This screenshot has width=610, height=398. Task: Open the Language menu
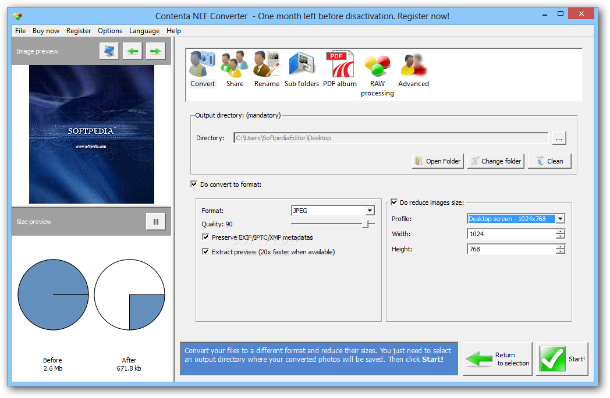coord(144,31)
